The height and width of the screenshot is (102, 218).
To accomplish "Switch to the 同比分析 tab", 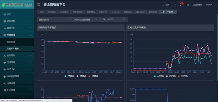I will (103, 12).
